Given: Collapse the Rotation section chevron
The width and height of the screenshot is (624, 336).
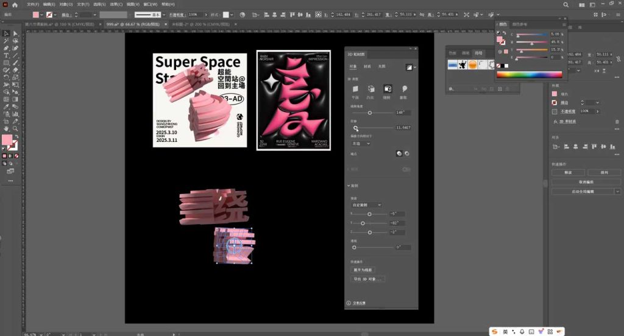Looking at the screenshot, I should [x=349, y=186].
